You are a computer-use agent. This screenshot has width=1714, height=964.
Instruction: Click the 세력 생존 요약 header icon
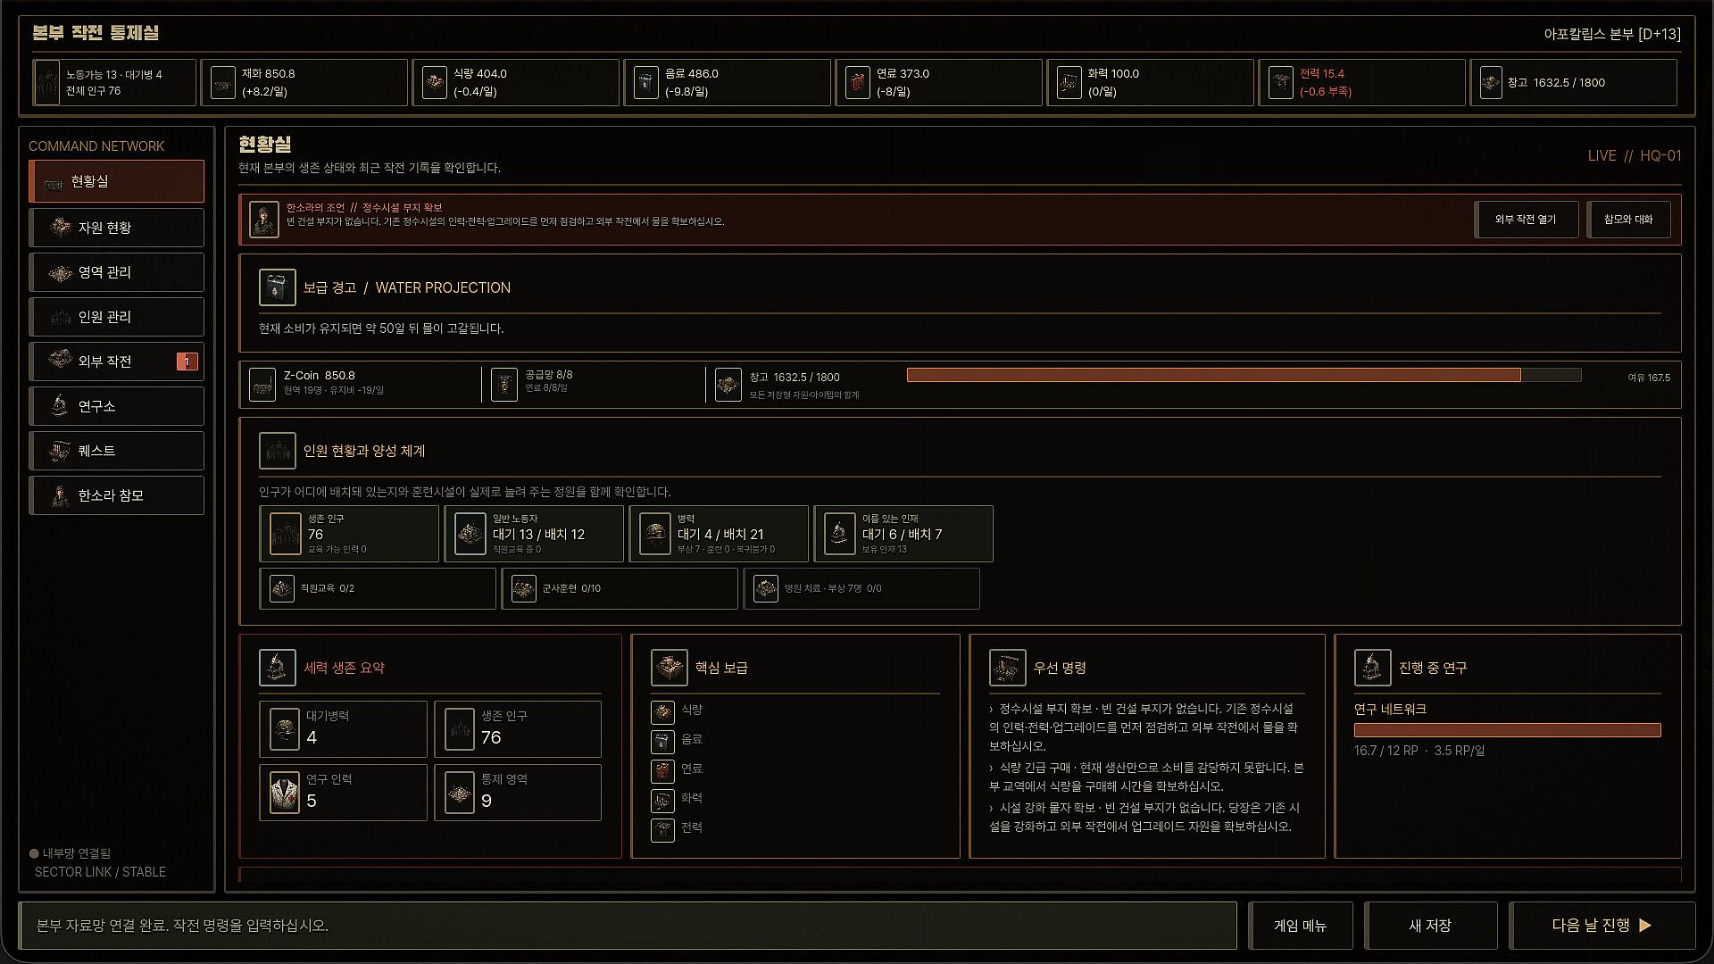point(277,668)
